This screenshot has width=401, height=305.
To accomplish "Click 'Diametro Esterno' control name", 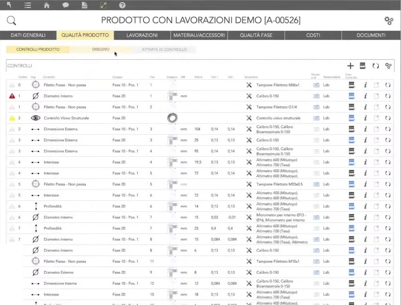I will pyautogui.click(x=58, y=272).
